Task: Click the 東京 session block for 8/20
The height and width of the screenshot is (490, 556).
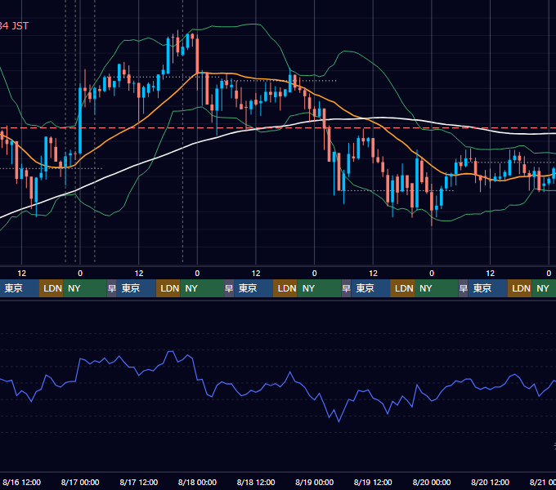Action: tap(488, 288)
